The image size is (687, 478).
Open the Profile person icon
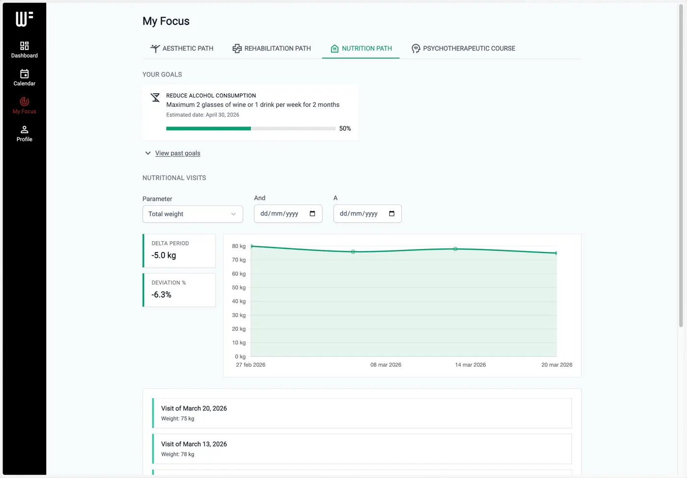click(24, 129)
